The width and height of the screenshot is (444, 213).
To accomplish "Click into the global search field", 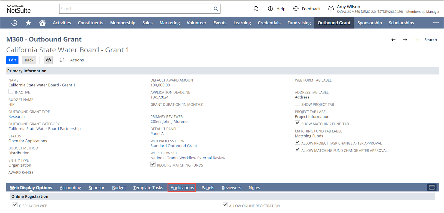I will tap(136, 9).
